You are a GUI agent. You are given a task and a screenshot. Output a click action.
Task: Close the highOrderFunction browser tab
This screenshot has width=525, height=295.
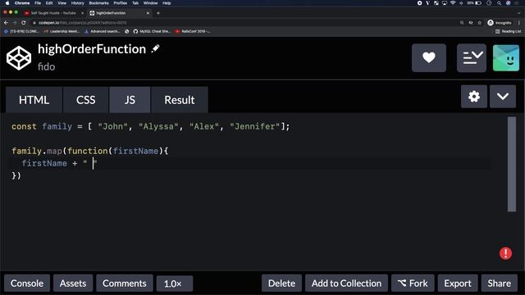click(148, 13)
